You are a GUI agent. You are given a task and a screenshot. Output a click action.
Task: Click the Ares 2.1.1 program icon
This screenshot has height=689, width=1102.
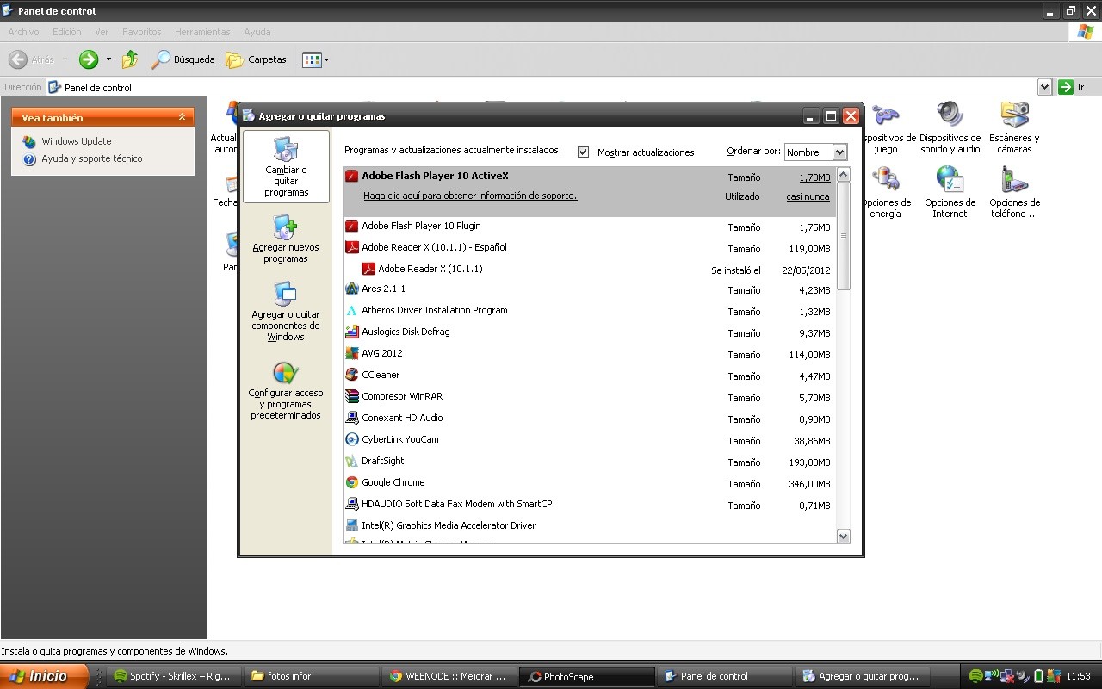tap(351, 289)
